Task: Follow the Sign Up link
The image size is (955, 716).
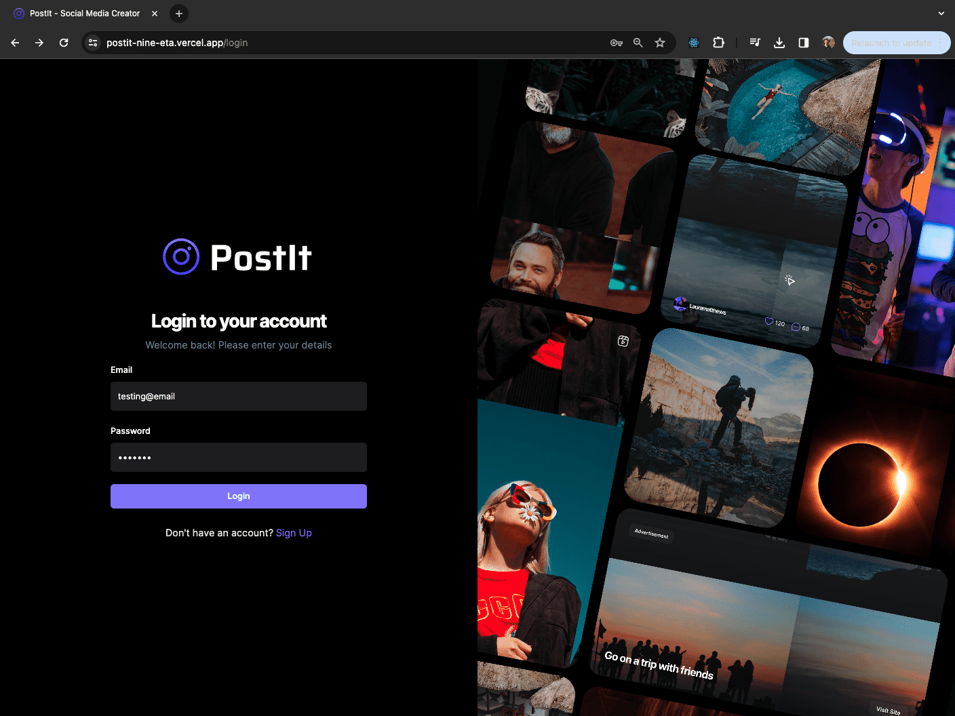Action: tap(294, 533)
